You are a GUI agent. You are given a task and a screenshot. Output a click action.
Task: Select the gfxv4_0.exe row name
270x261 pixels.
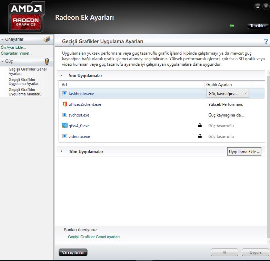[79, 126]
